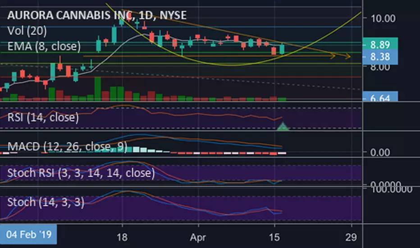Click the 0.00 MACD axis value
420x248 pixels.
[380, 152]
